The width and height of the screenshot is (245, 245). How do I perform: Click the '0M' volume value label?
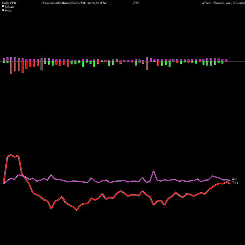235,179
